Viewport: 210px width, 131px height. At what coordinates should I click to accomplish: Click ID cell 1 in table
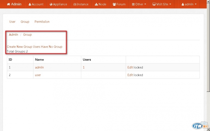click(x=10, y=67)
